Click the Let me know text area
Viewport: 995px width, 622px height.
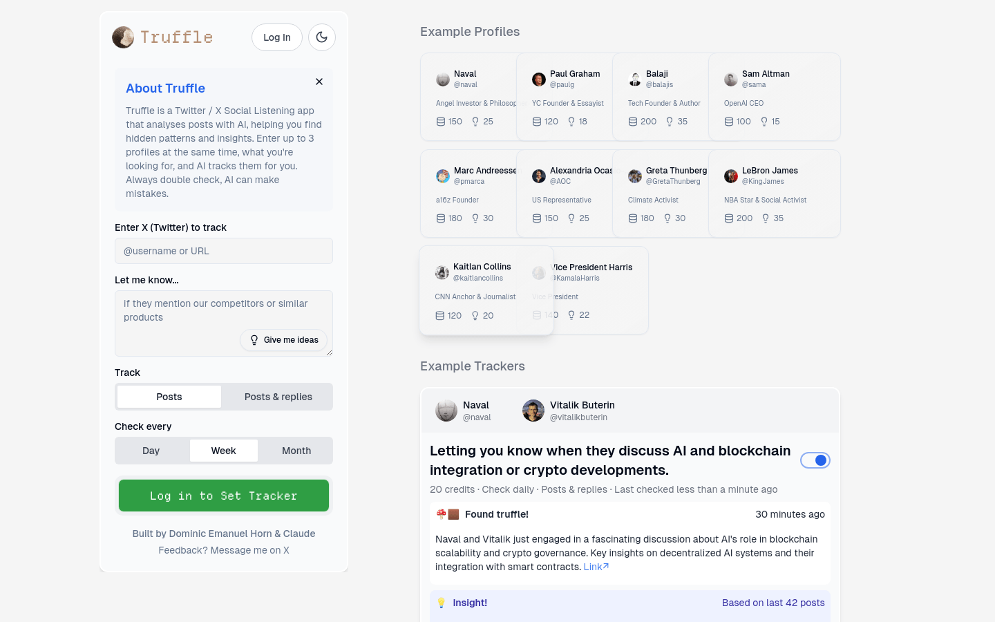pyautogui.click(x=224, y=323)
